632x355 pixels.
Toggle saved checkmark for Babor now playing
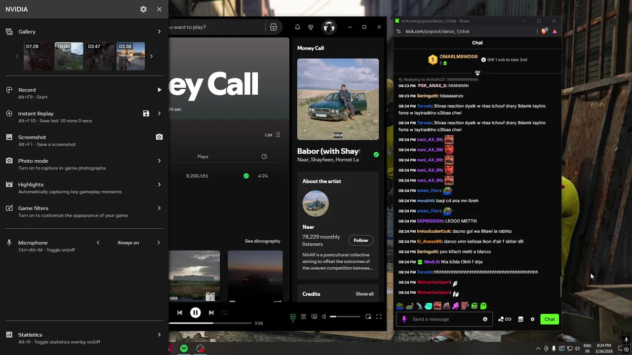point(376,154)
